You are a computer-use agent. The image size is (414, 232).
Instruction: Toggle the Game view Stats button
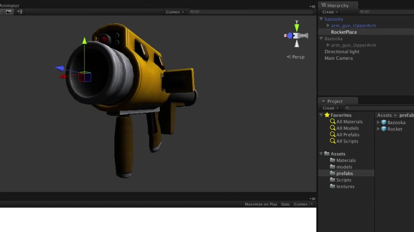[x=285, y=204]
